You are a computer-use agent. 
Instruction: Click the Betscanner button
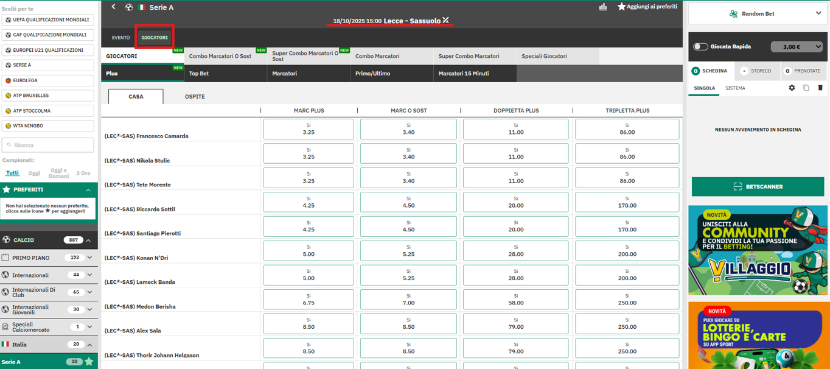758,187
